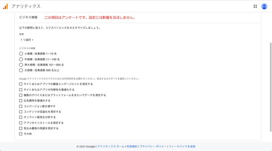Open the 利用規約 footer link

coord(132,146)
